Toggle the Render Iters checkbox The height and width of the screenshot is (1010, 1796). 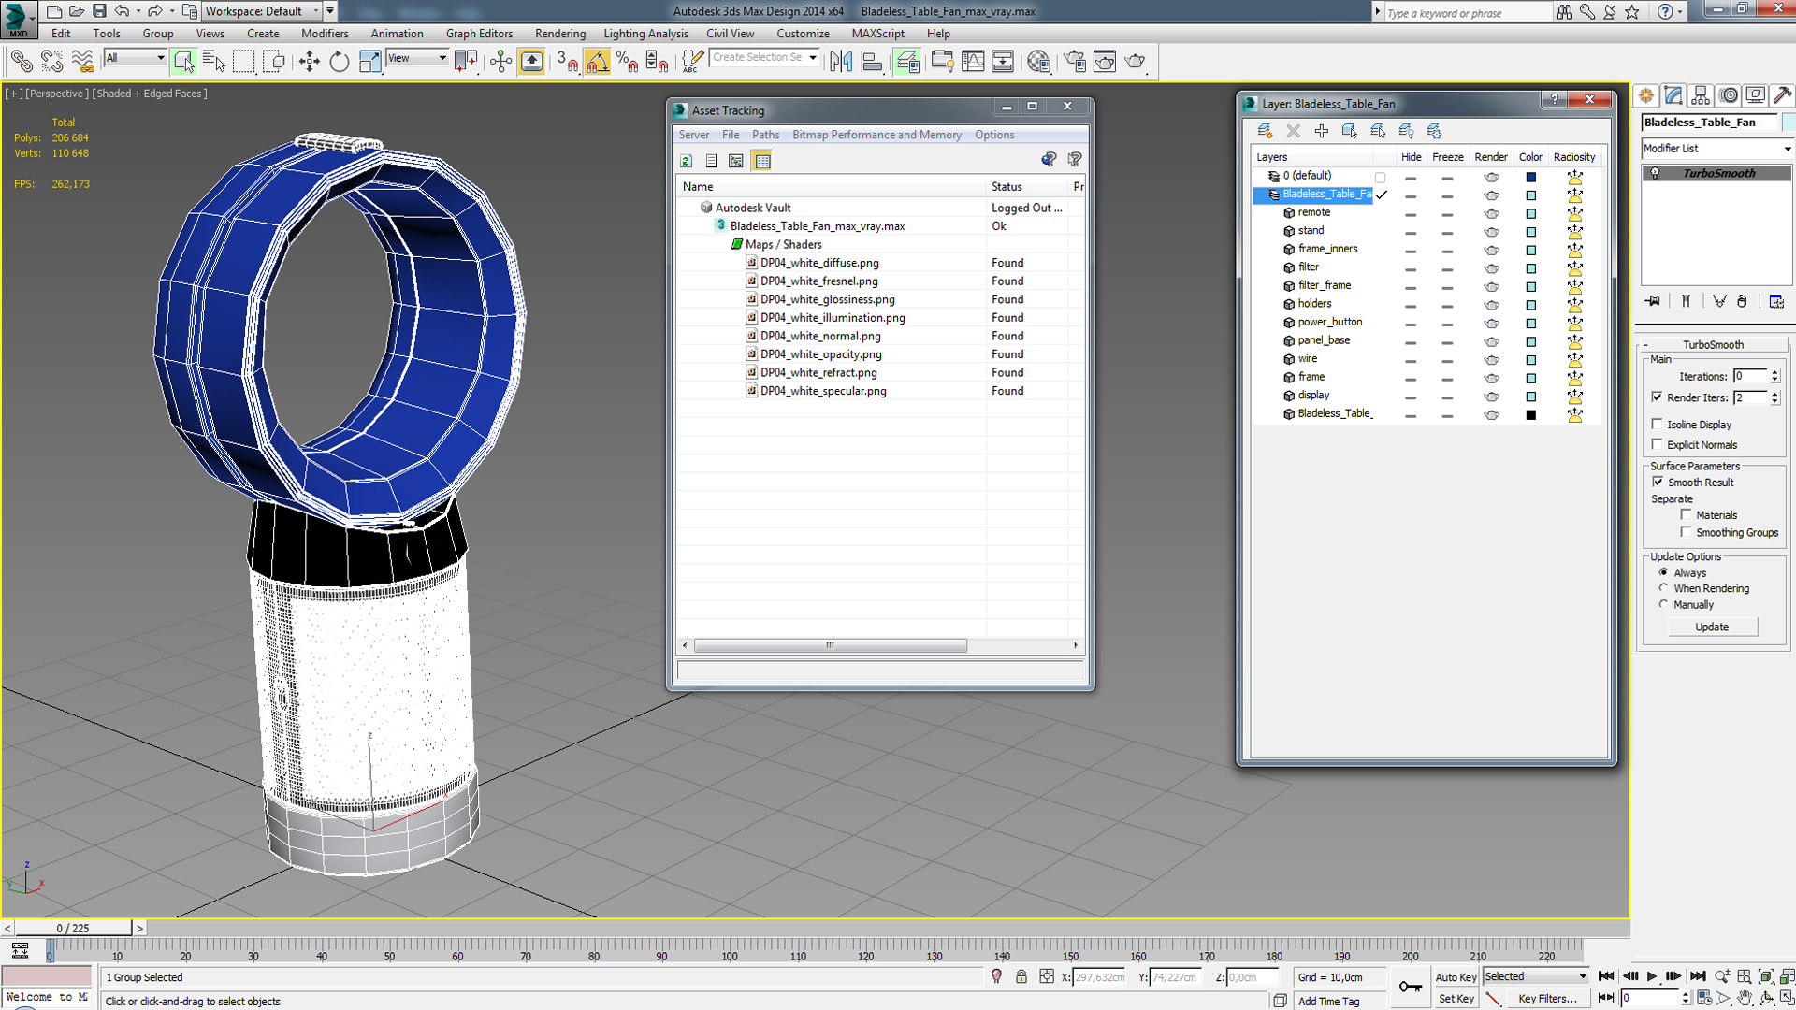coord(1658,397)
